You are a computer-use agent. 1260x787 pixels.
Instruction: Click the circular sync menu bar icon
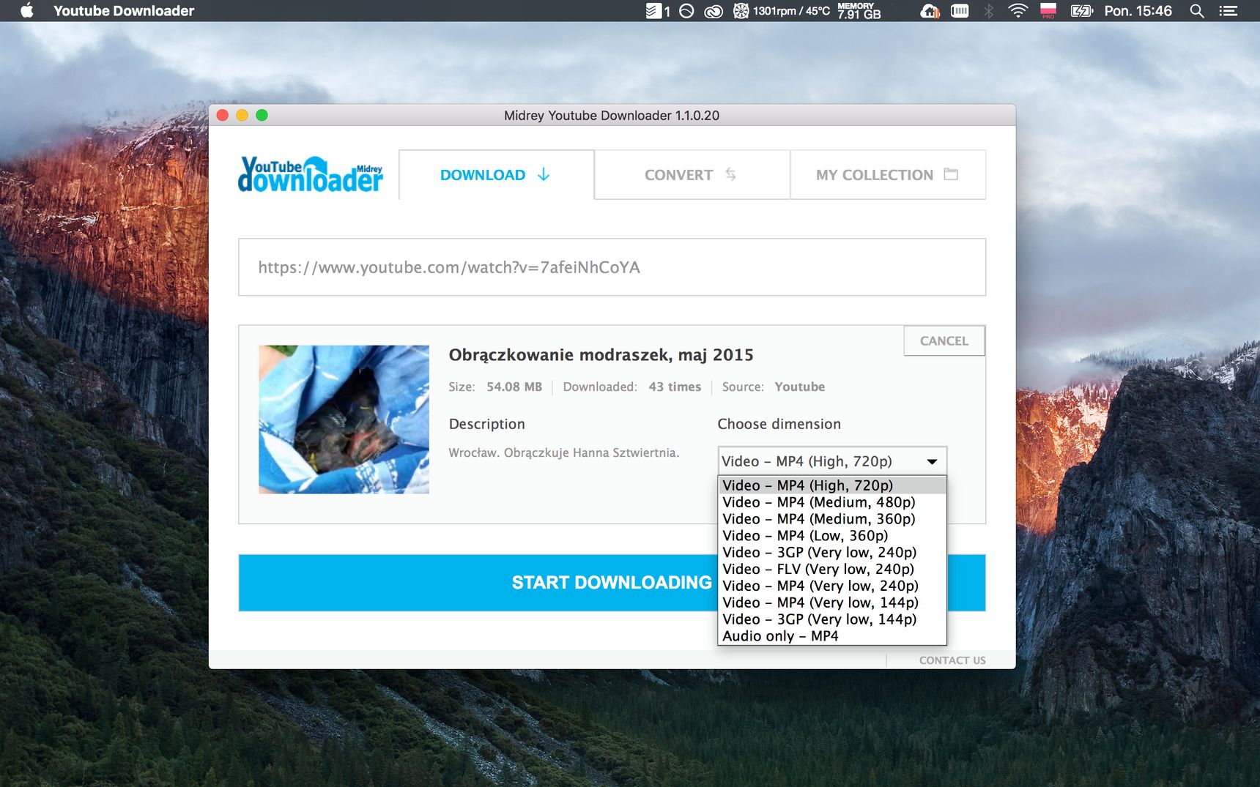coord(686,10)
